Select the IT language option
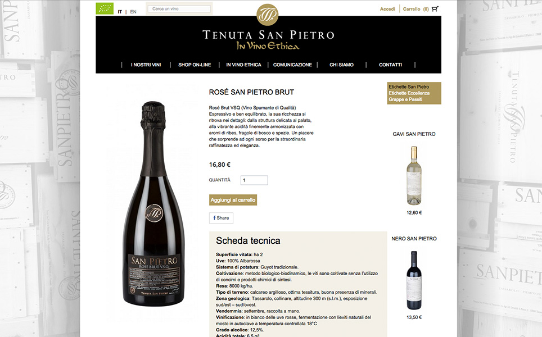The height and width of the screenshot is (337, 542). 120,12
